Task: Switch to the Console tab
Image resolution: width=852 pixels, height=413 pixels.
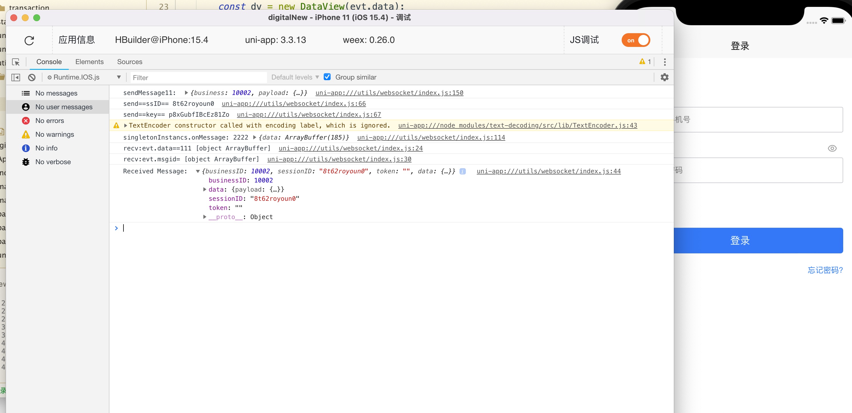Action: tap(49, 62)
